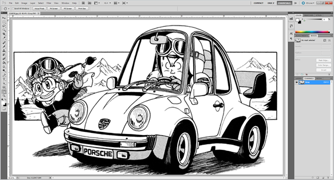Hide the Gray channel eye icon
334x180 pixels.
(297, 82)
